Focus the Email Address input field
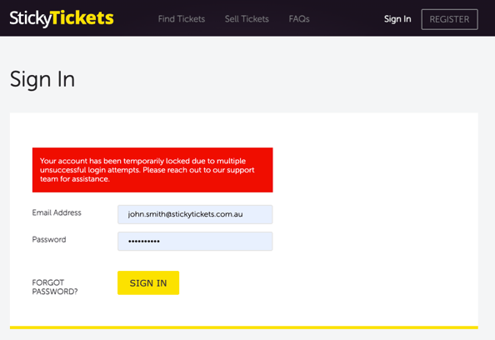The image size is (495, 340). 195,214
